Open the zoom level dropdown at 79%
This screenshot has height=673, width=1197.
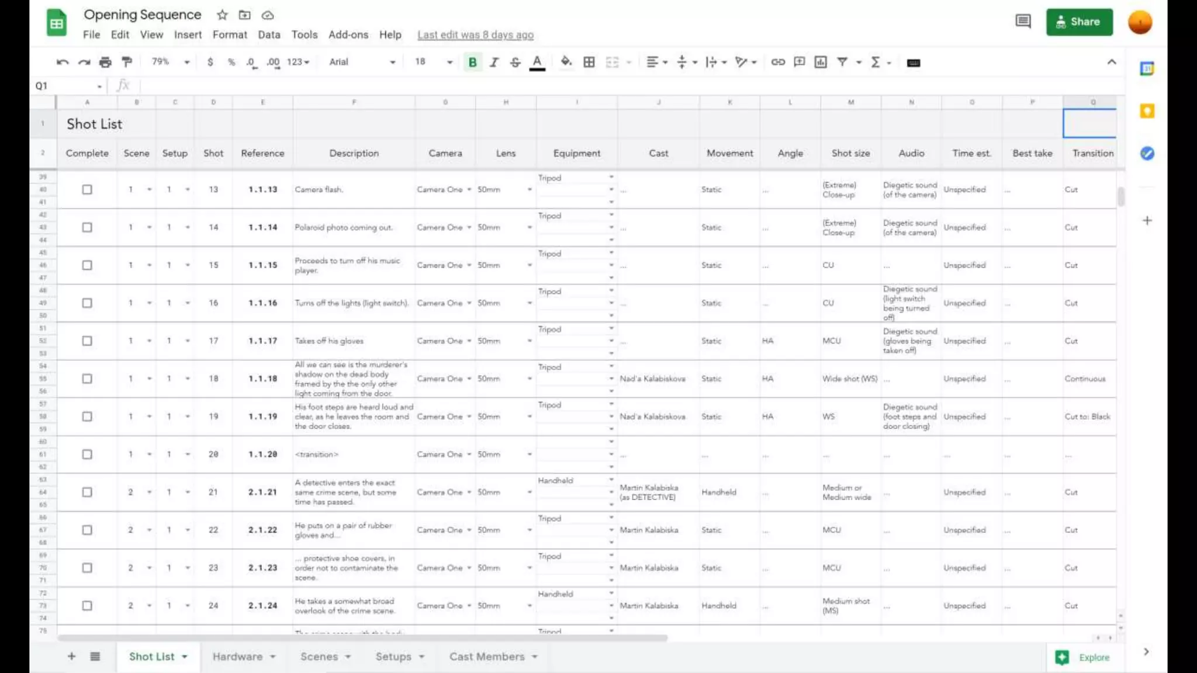pos(186,62)
